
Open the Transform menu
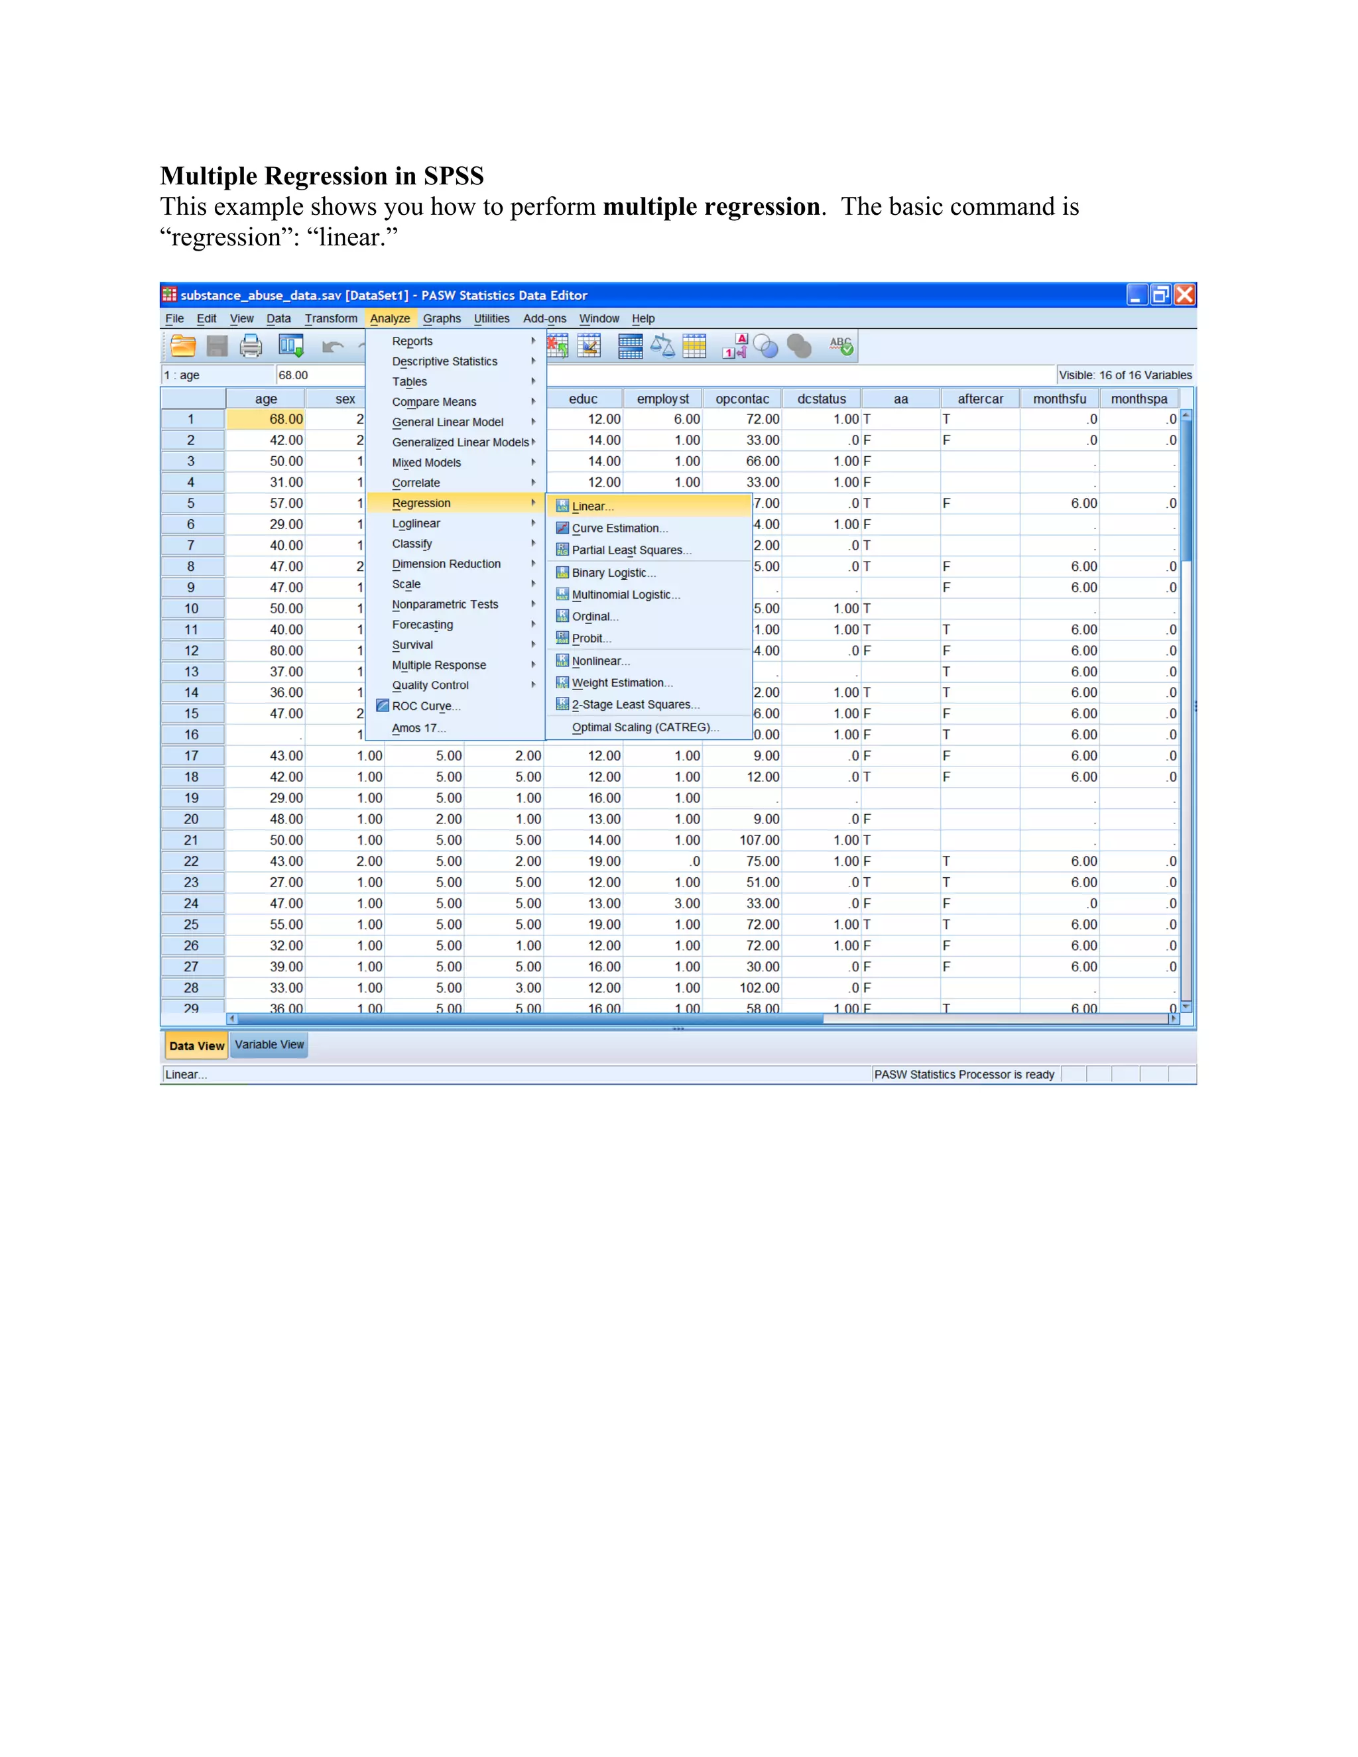(x=331, y=318)
